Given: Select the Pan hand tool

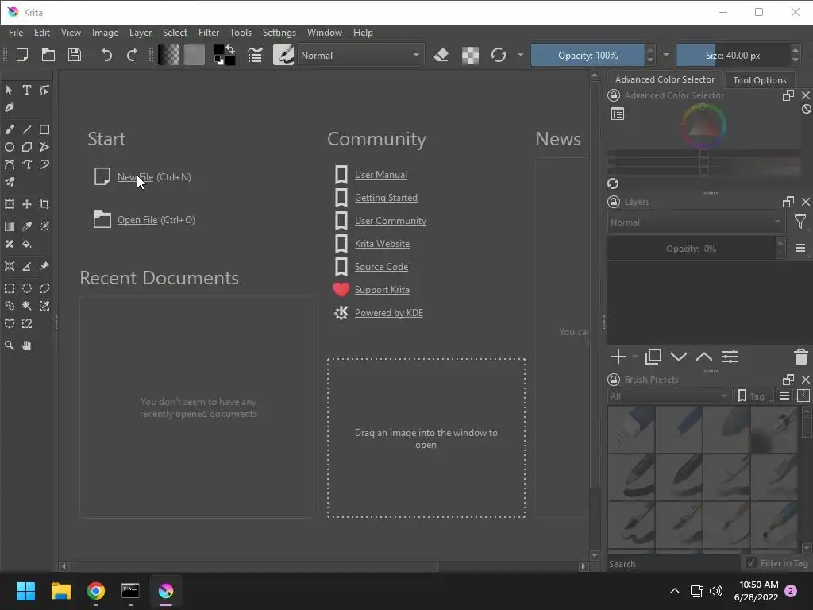Looking at the screenshot, I should point(27,346).
